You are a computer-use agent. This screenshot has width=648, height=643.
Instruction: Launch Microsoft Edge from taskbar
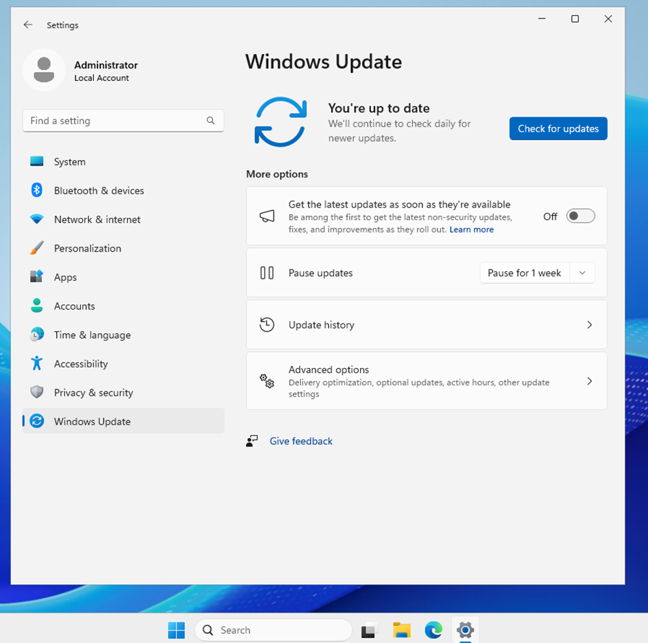[433, 630]
